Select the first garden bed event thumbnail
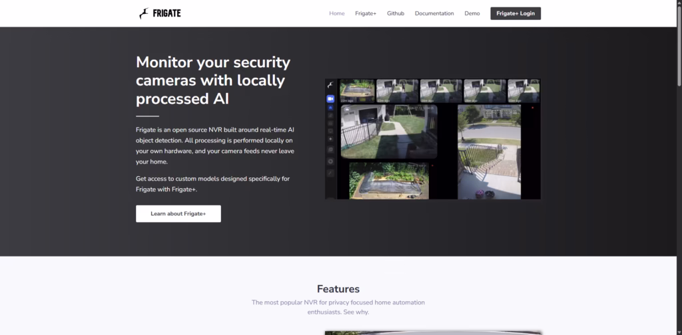 tap(357, 91)
